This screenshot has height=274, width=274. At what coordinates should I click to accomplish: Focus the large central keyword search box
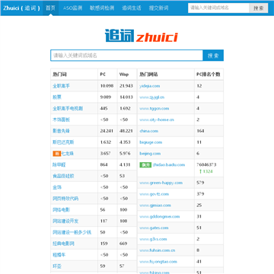[126, 56]
